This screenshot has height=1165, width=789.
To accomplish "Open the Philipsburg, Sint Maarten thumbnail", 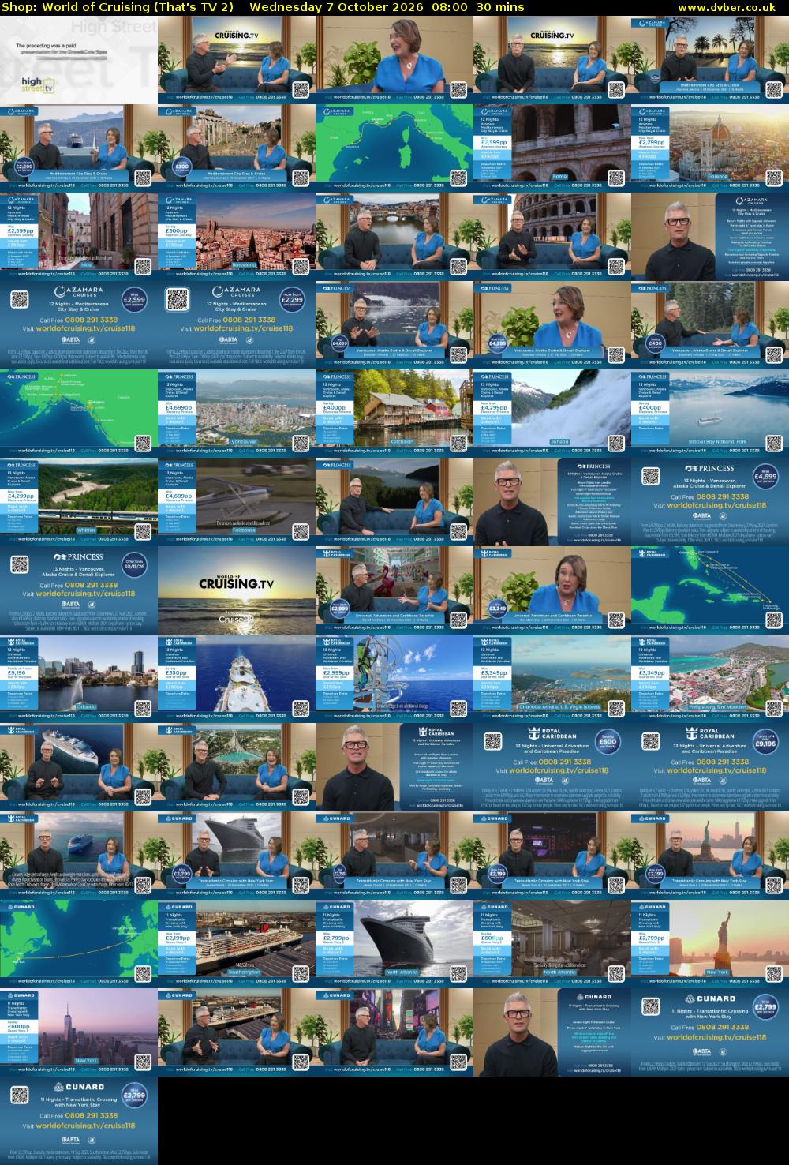I will [x=710, y=679].
